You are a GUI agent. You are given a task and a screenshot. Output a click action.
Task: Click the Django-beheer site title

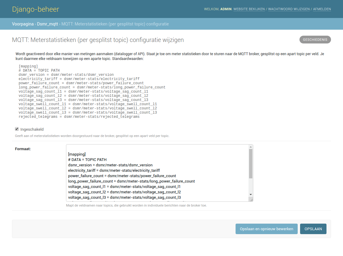(36, 9)
